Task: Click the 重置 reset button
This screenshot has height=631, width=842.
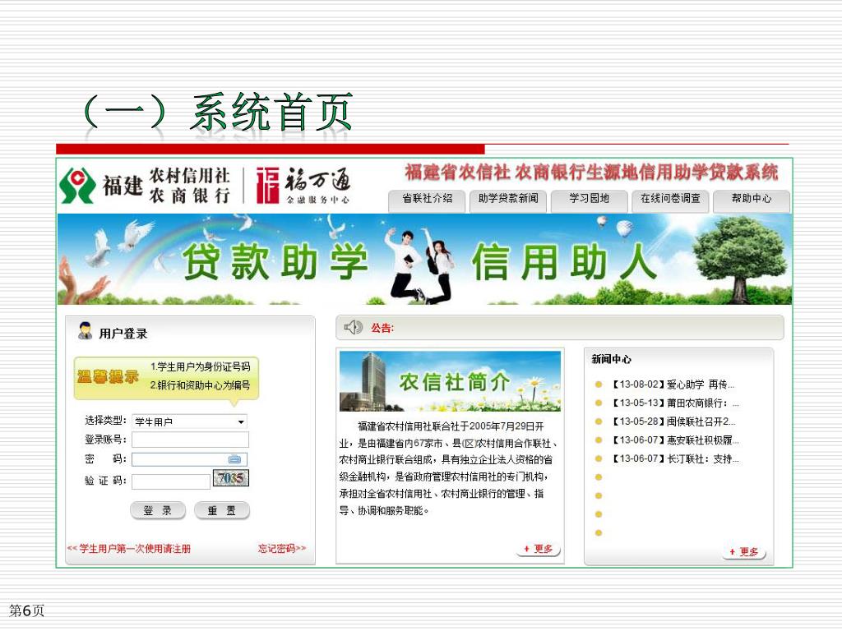Action: click(x=222, y=510)
